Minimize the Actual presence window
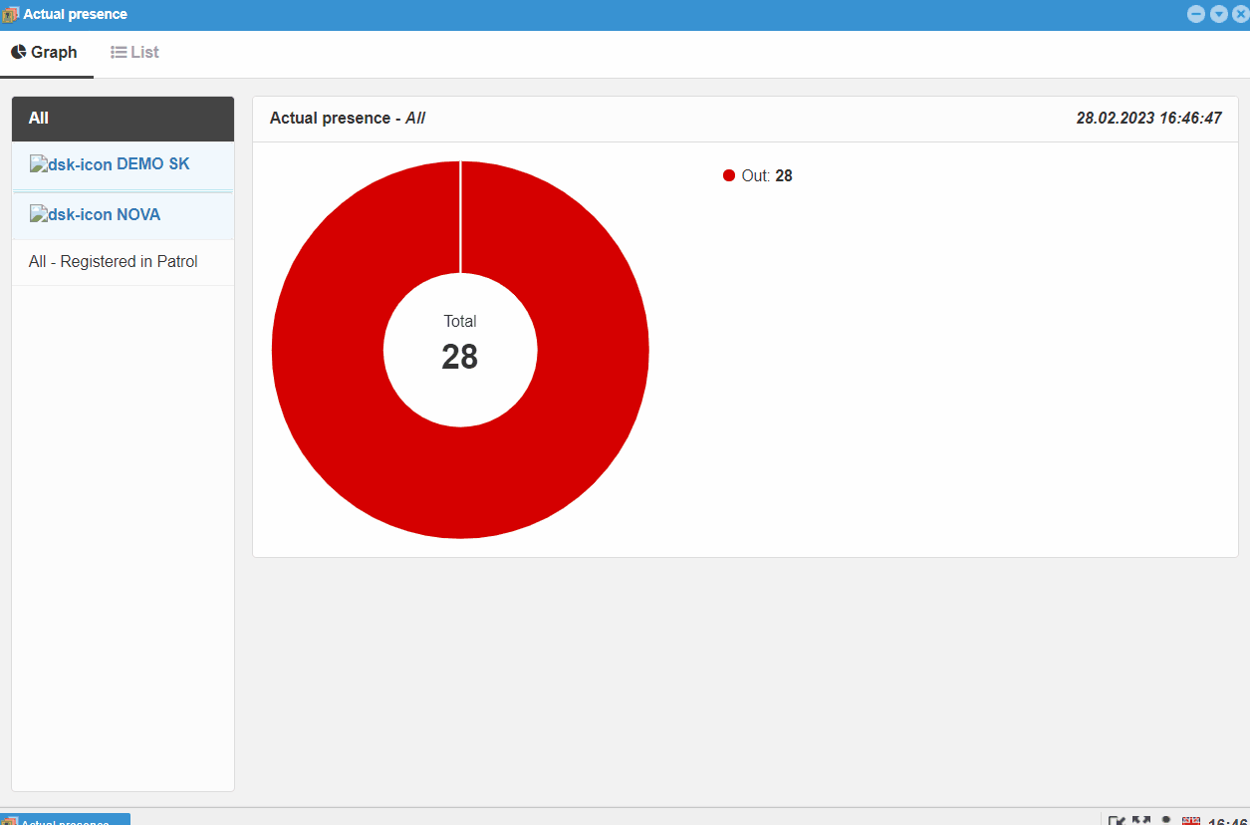 point(1196,14)
